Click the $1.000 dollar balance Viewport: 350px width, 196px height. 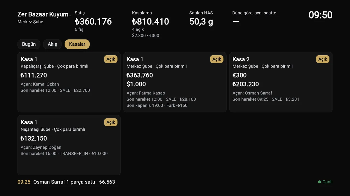coord(136,84)
